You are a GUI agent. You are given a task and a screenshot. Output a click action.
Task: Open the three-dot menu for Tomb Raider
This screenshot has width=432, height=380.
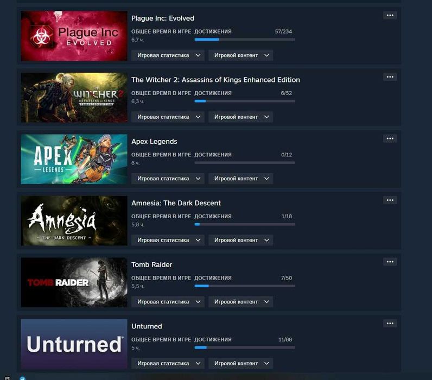coord(390,262)
